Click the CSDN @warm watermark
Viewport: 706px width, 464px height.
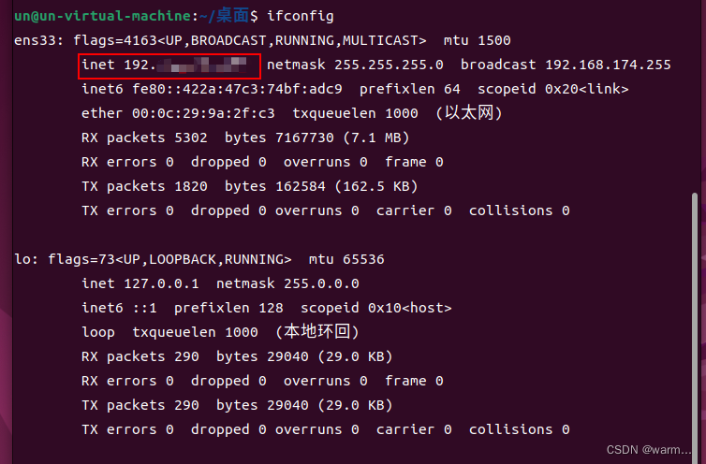(648, 450)
